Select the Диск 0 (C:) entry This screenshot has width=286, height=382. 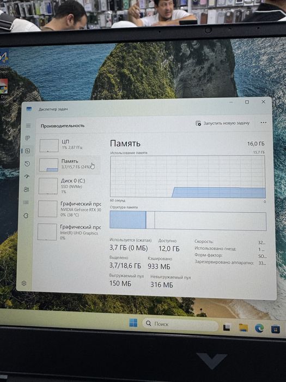[x=69, y=186]
